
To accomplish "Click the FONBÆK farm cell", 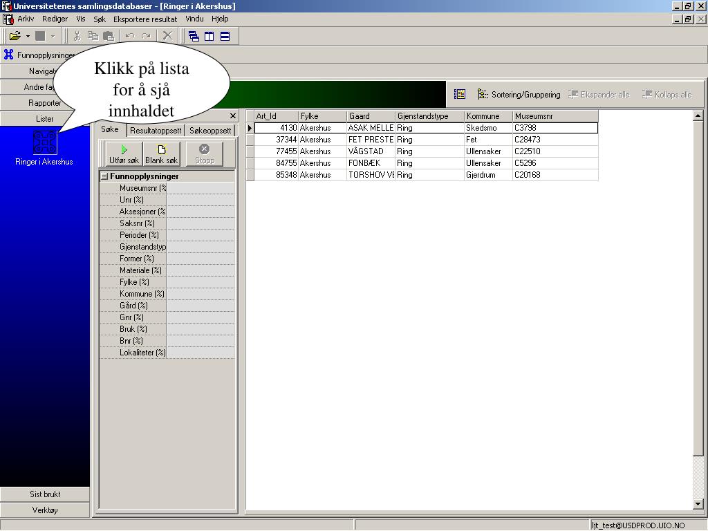I will click(371, 163).
